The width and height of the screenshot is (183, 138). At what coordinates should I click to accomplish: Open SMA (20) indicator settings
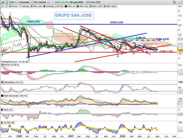coord(82,6)
